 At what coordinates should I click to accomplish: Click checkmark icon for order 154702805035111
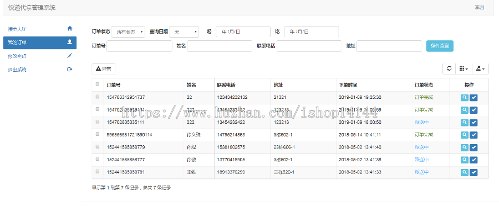coord(473,123)
